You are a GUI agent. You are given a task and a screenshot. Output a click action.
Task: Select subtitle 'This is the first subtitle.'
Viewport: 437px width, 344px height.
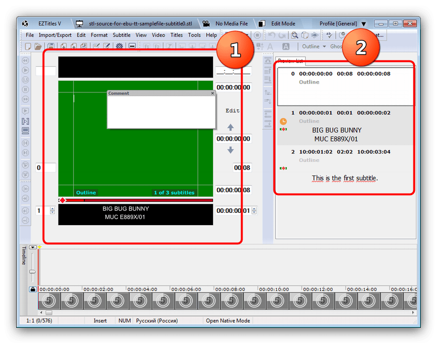(345, 178)
